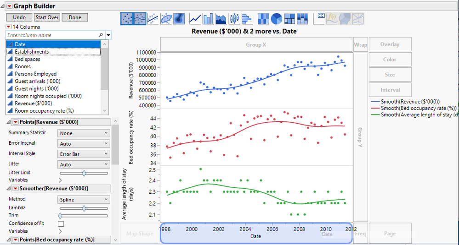Select the Line chart element icon
The height and width of the screenshot is (245, 459).
tap(195, 19)
